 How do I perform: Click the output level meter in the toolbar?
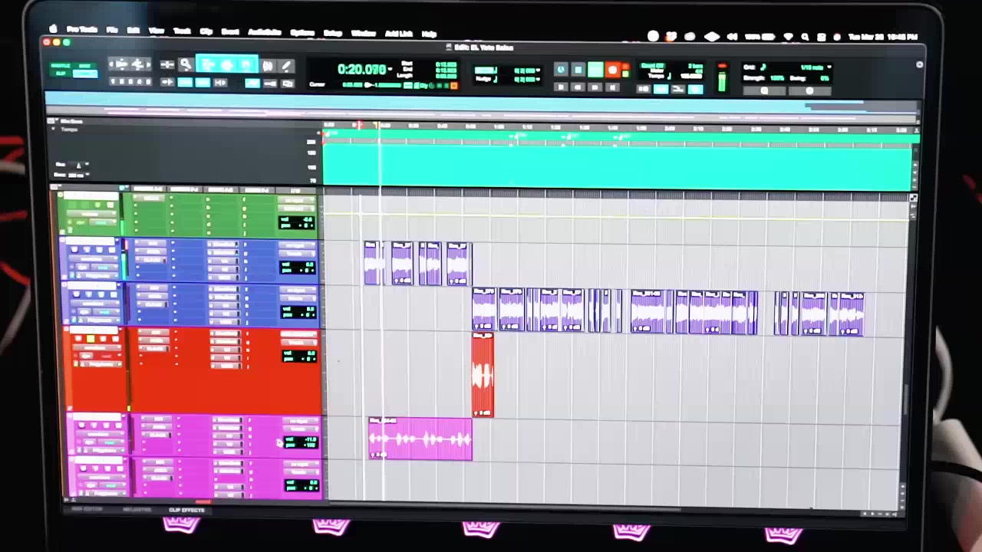click(722, 78)
